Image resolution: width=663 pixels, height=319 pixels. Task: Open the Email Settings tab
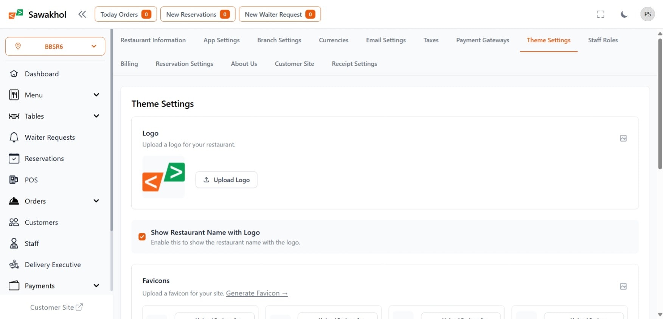386,40
